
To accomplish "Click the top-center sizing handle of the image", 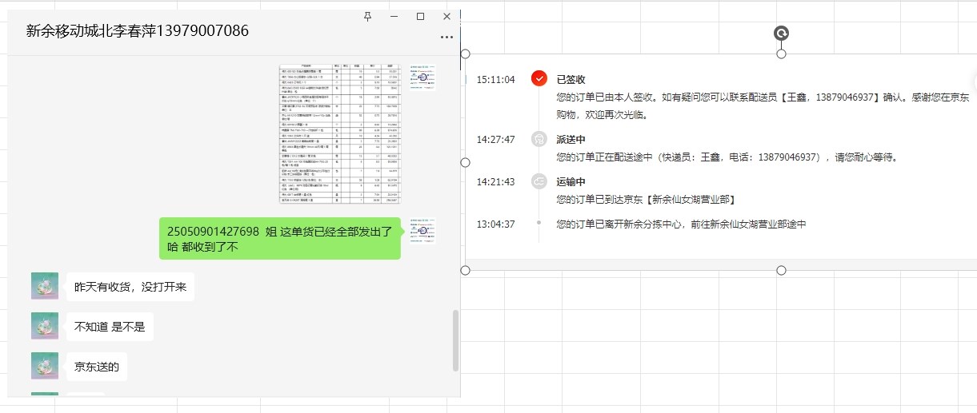I will tap(782, 54).
